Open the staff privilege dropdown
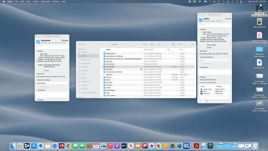Image resolution: width=268 pixels, height=151 pixels. [x=218, y=91]
